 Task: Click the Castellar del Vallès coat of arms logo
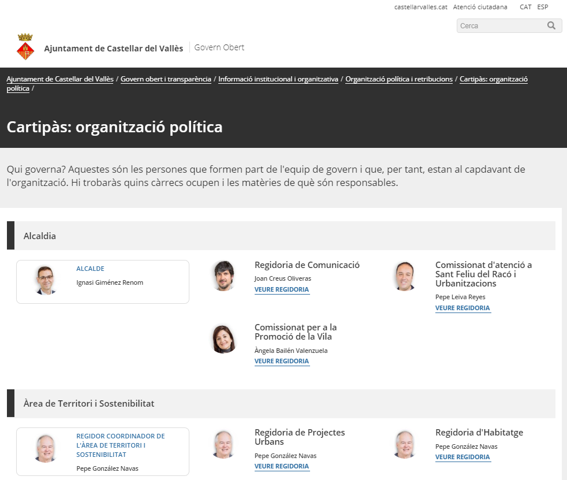point(25,48)
